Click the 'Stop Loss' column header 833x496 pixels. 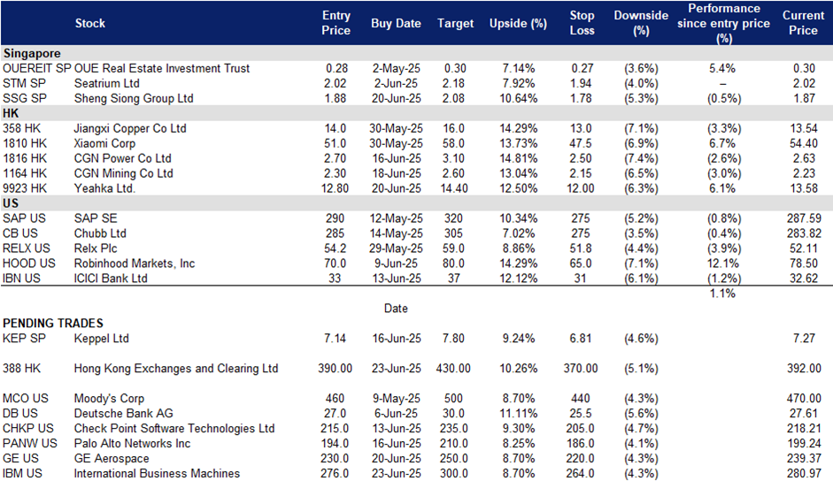(582, 23)
